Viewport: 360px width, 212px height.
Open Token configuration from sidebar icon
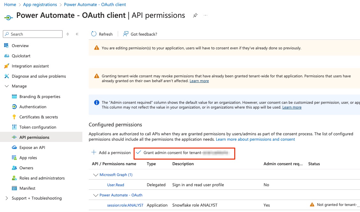coord(14,127)
